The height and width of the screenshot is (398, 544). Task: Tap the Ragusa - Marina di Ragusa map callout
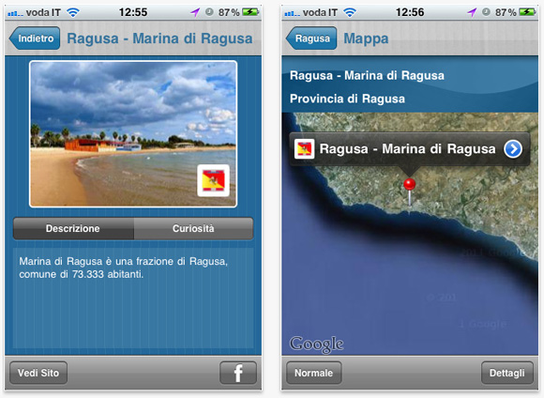pyautogui.click(x=409, y=149)
